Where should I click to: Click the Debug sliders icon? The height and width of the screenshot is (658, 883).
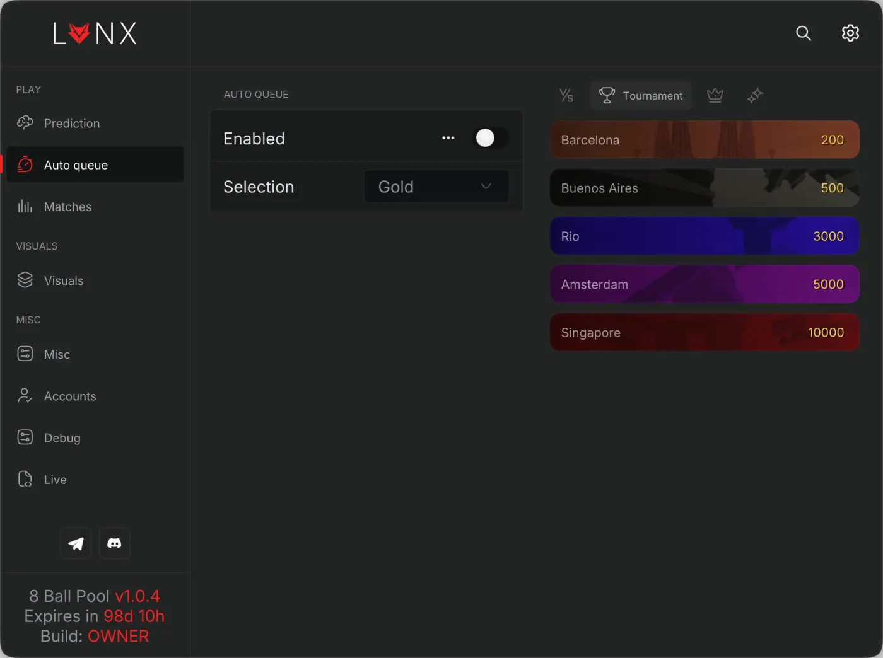(25, 437)
